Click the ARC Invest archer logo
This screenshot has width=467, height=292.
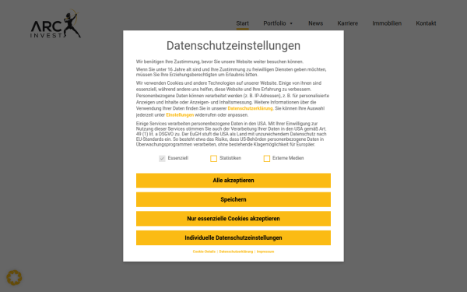point(56,23)
